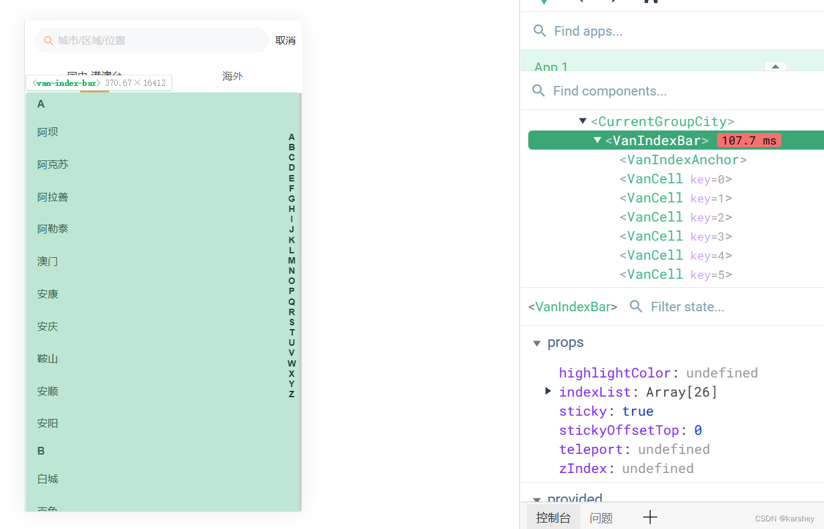Screen dimensions: 824x529
Task: Select city 阿勒泰
Action: coord(53,229)
